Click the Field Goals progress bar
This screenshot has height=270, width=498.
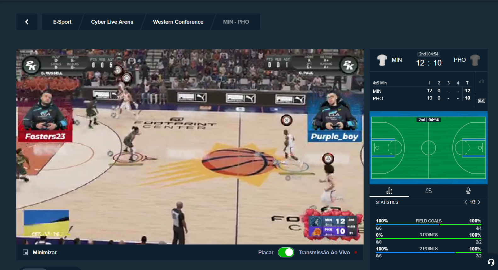(x=428, y=225)
